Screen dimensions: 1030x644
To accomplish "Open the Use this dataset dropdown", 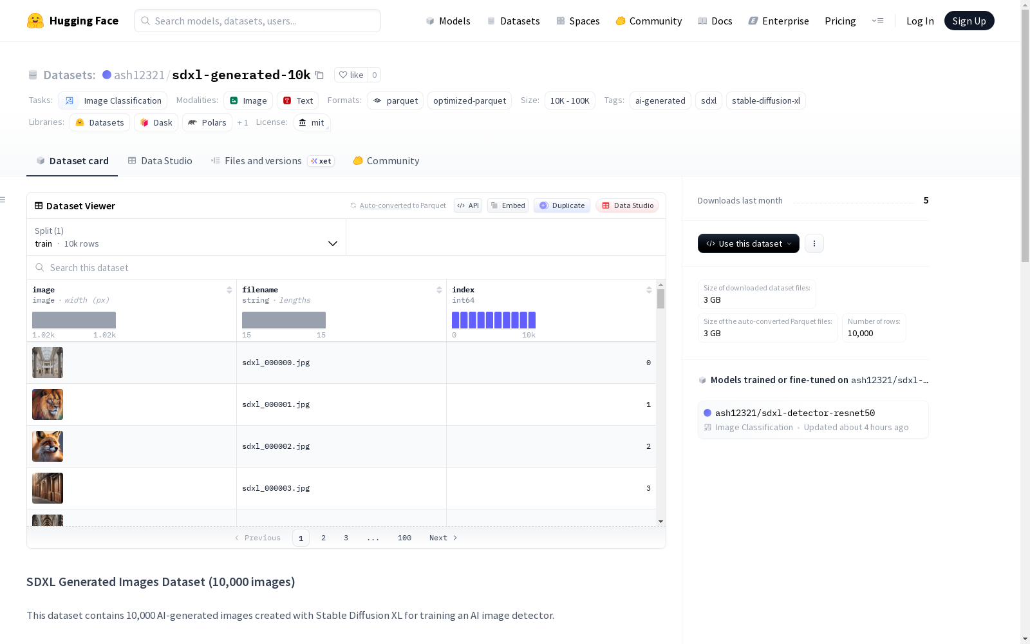I will [x=749, y=243].
